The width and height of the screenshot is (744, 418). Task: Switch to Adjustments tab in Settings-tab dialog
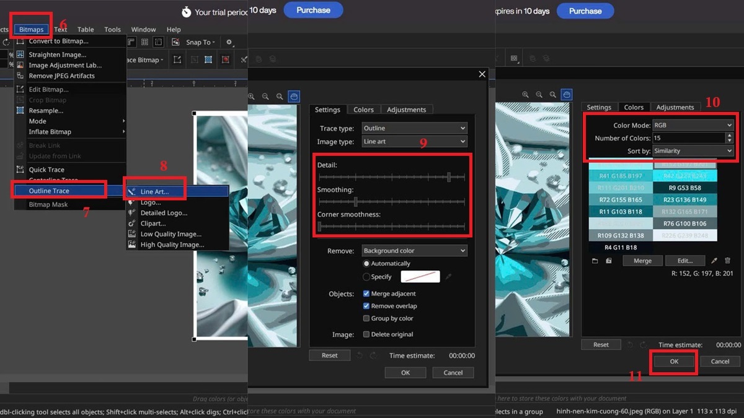point(406,110)
